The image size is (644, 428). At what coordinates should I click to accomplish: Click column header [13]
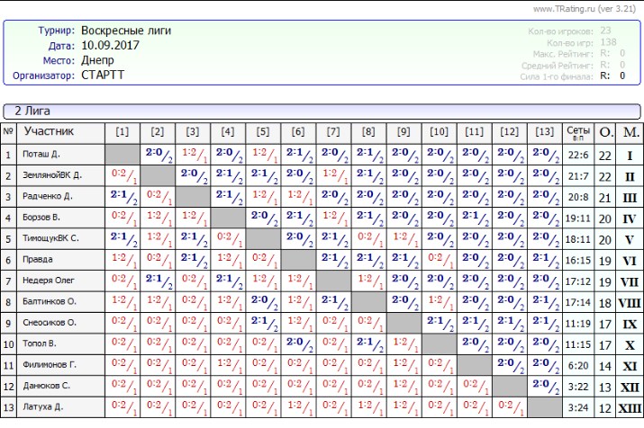click(545, 133)
